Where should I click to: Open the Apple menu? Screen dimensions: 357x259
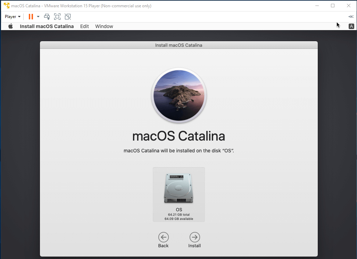click(10, 26)
